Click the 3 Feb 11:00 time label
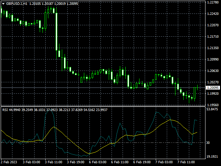Viewport: 221px width, 166px height. (x=54, y=162)
